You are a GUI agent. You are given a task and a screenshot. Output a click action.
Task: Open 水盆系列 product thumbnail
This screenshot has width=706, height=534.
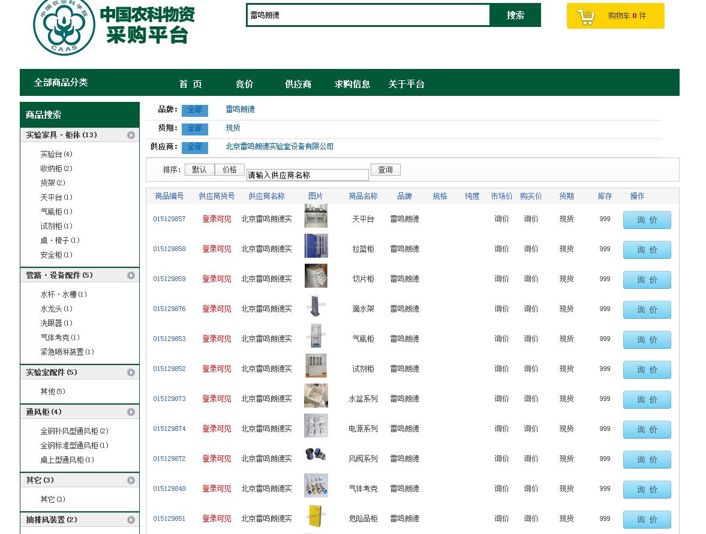316,396
